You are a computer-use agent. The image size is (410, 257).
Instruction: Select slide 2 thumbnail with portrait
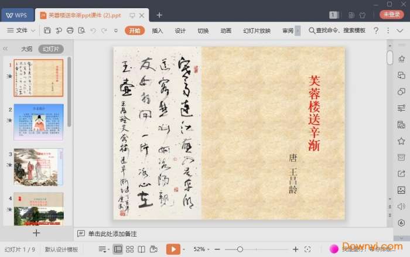39,122
